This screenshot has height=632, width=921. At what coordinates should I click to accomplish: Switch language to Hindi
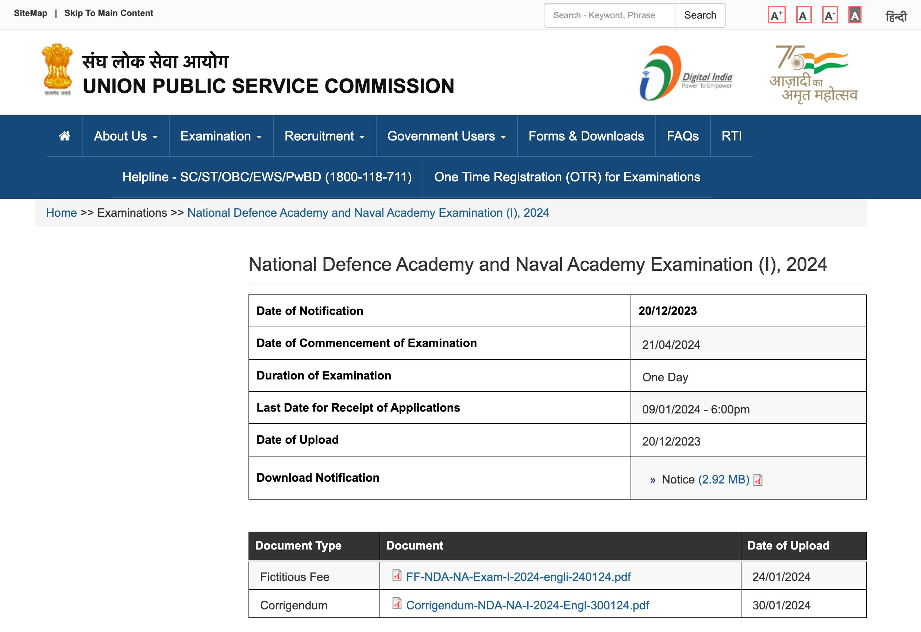click(x=895, y=16)
